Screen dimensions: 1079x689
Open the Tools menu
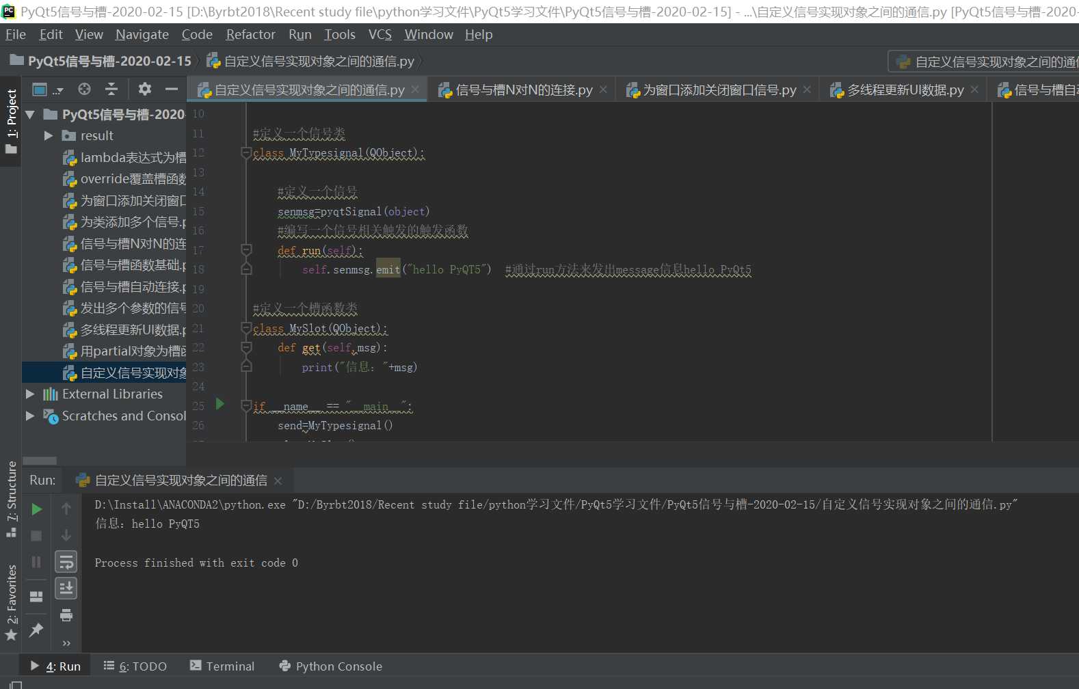(340, 34)
